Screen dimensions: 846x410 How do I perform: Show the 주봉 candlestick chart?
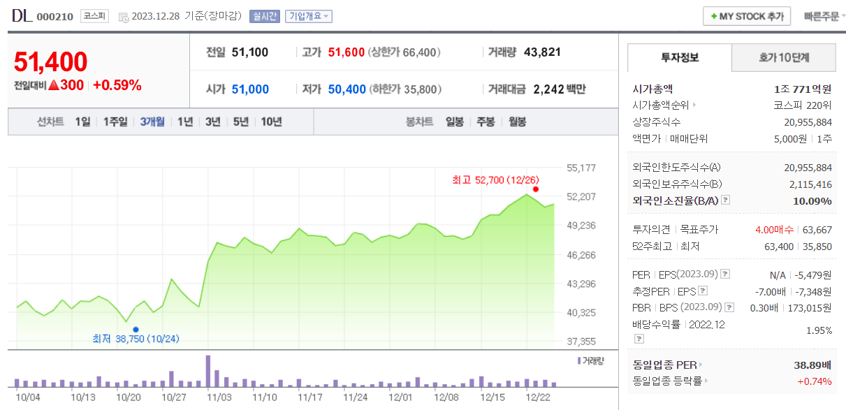click(x=486, y=122)
